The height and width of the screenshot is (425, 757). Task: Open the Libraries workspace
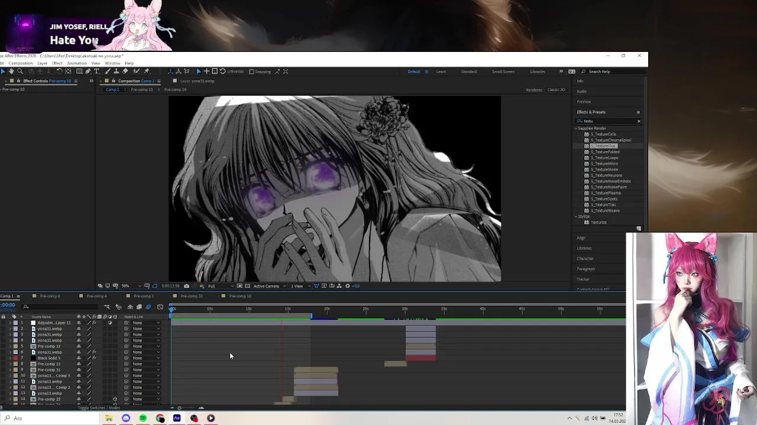click(x=538, y=71)
